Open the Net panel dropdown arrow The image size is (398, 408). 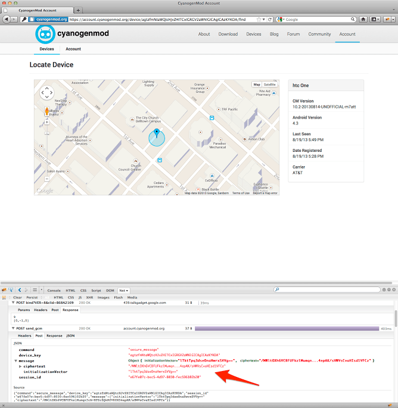[127, 291]
